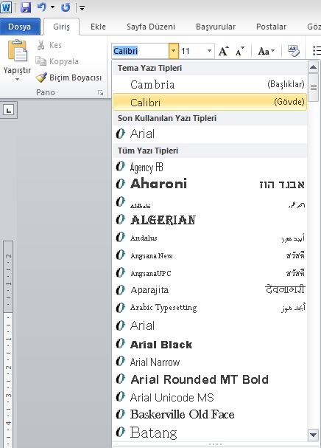Image resolution: width=321 pixels, height=448 pixels.
Task: Open the Aa change case menu
Action: point(267,51)
